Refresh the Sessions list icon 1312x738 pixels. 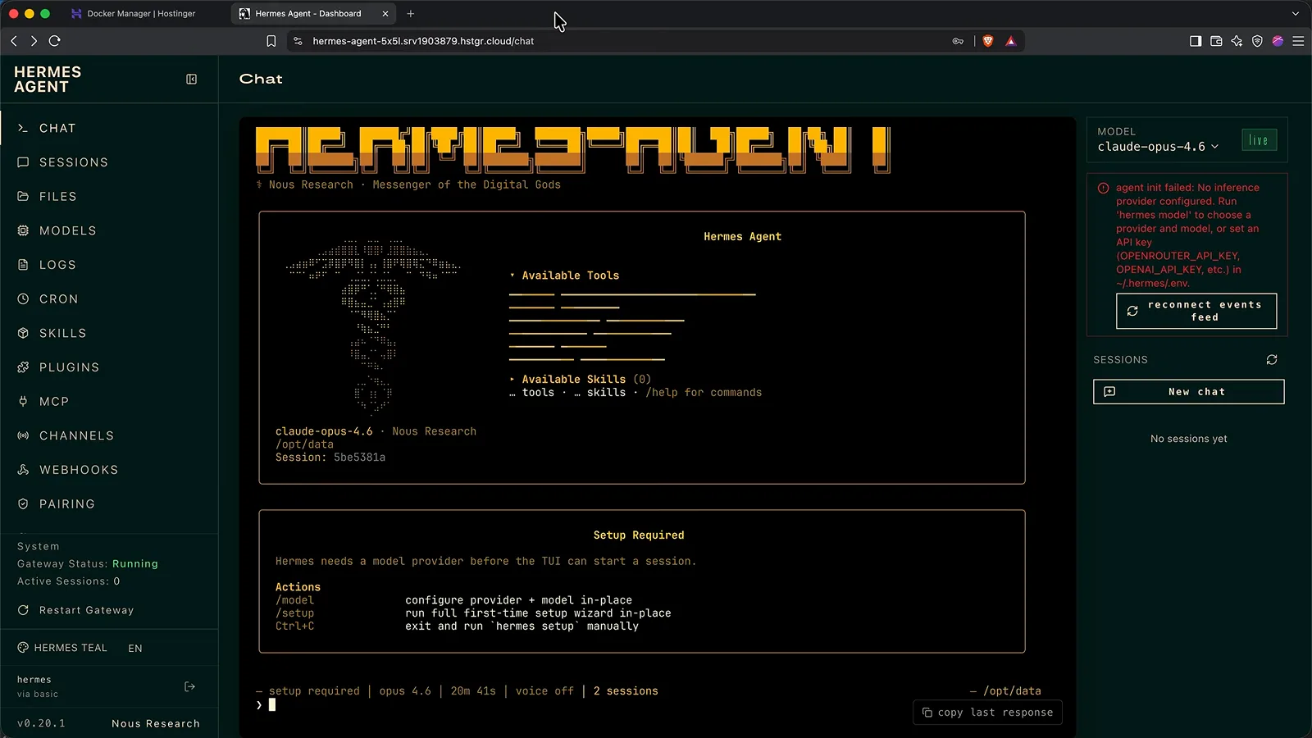pos(1272,360)
